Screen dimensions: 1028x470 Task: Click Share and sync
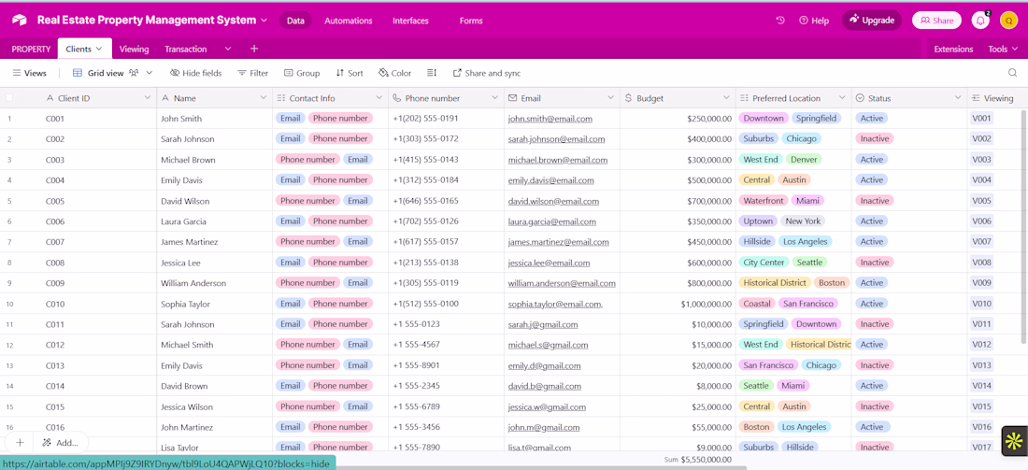click(x=487, y=73)
